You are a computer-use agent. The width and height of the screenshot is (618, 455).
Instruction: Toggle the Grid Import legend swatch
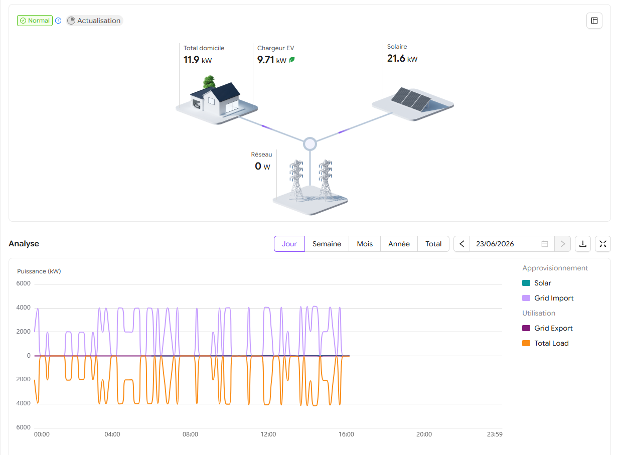coord(526,298)
